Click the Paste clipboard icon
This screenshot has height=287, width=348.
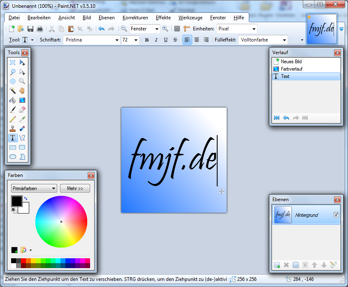click(71, 29)
